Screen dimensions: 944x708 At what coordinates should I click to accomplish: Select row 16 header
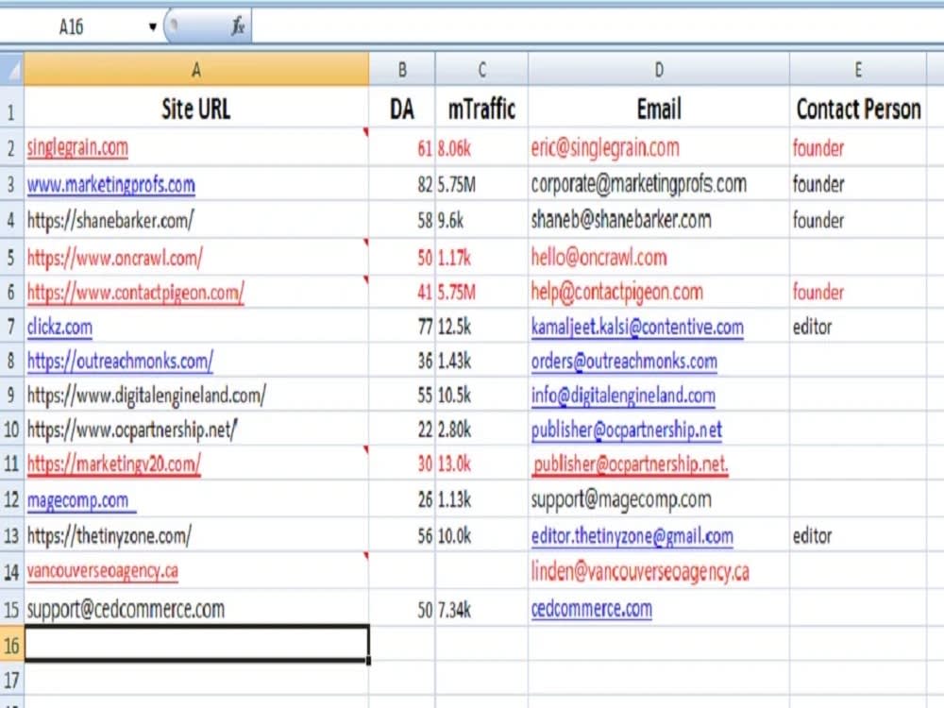12,645
